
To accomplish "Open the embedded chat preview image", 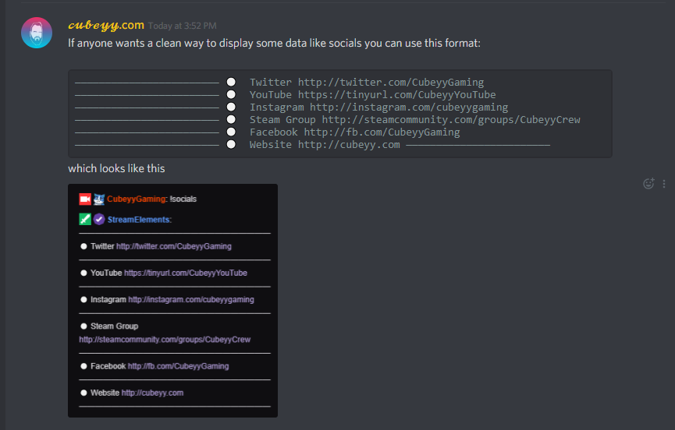I will pyautogui.click(x=172, y=300).
